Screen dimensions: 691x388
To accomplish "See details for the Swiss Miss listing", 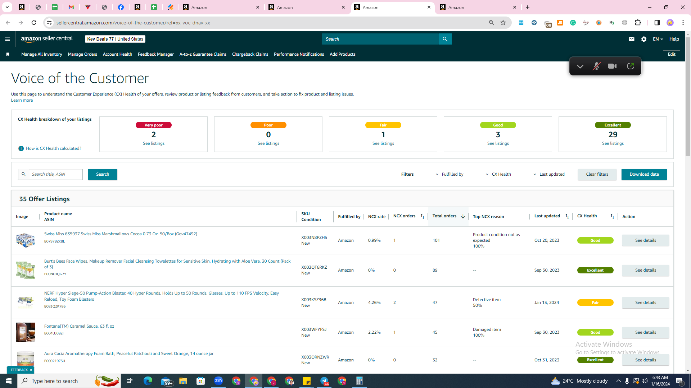I will tap(646, 240).
